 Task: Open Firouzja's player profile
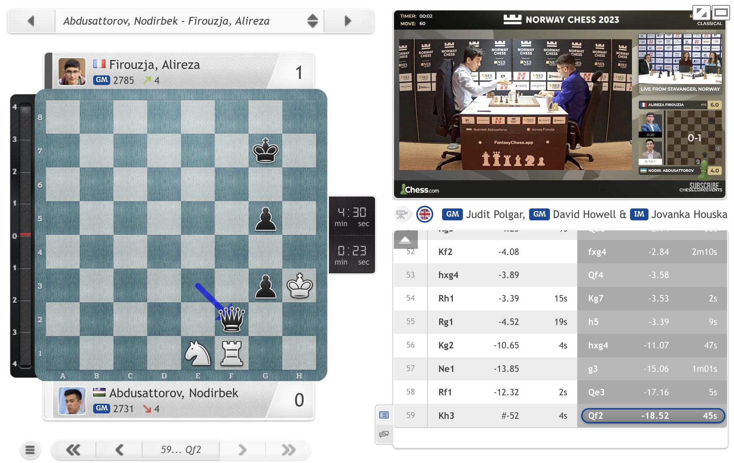tap(154, 64)
